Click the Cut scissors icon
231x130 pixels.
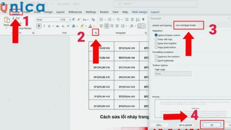(x=13, y=18)
